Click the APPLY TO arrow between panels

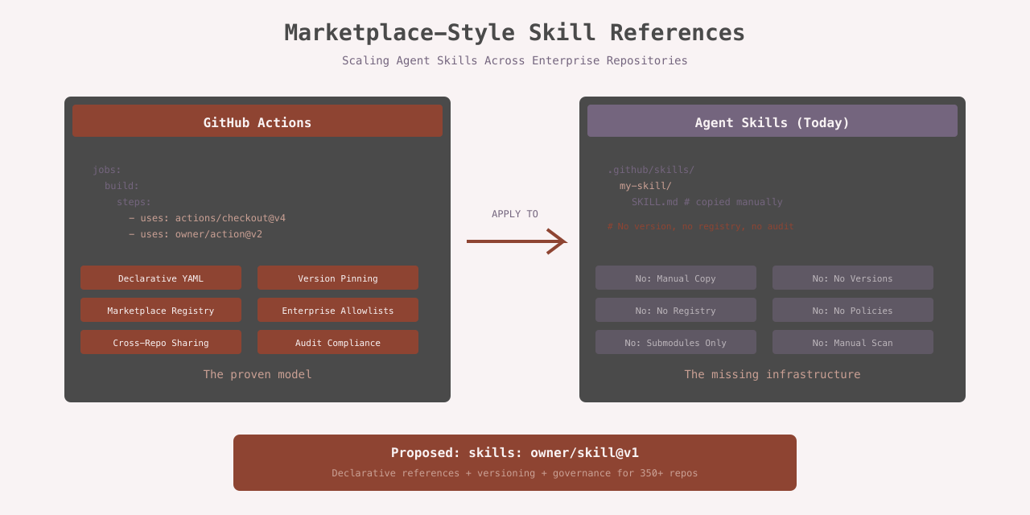515,240
